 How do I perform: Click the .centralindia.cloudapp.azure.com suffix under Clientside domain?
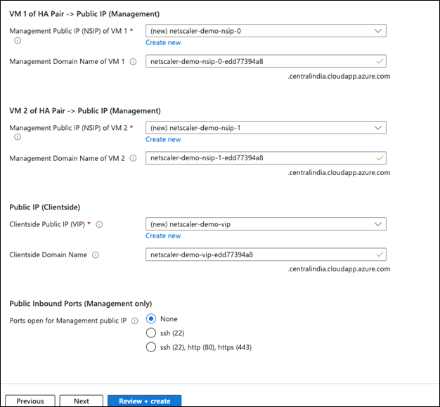click(x=339, y=269)
